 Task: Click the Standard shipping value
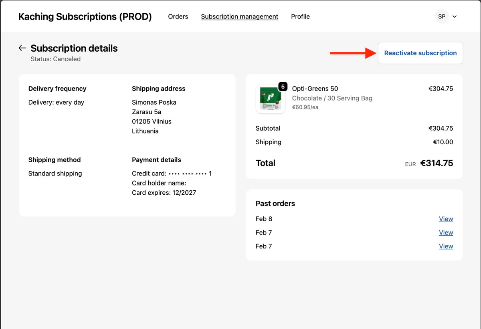55,174
